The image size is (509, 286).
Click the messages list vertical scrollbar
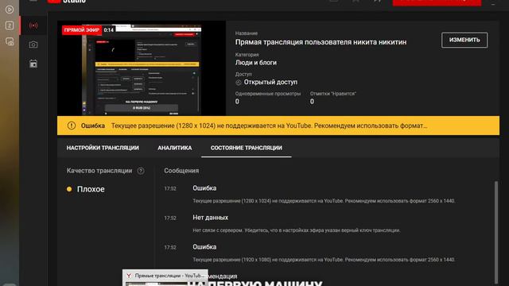(496, 232)
